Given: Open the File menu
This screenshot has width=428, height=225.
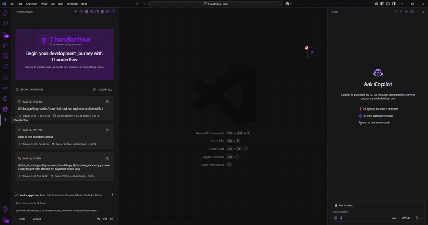Looking at the screenshot, I should (x=11, y=4).
